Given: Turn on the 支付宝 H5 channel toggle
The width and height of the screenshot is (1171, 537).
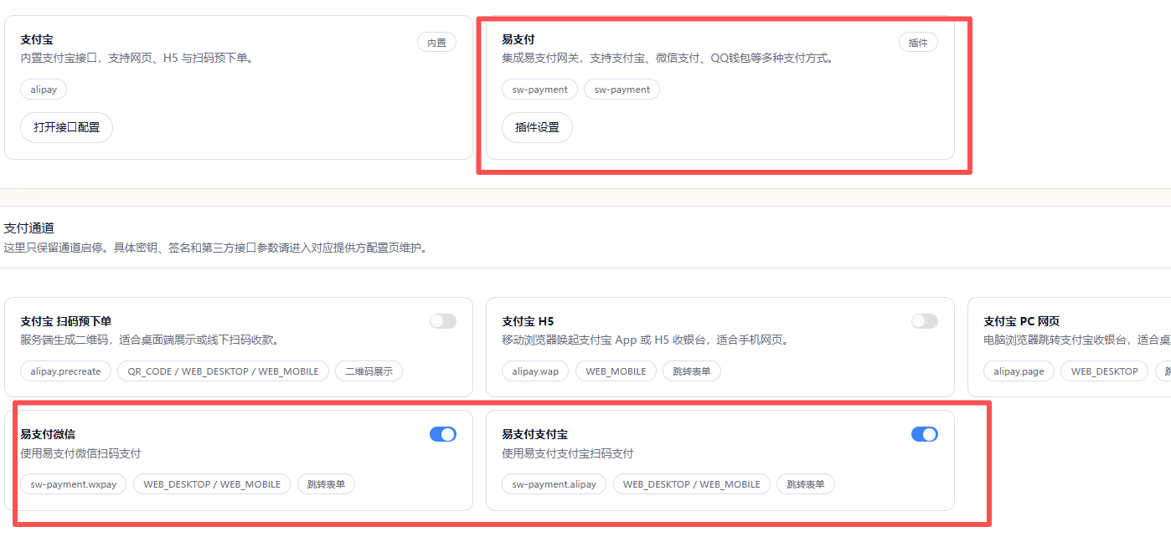Looking at the screenshot, I should (925, 321).
